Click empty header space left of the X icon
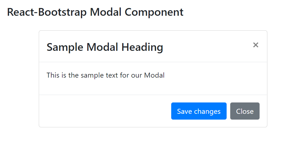This screenshot has height=153, width=292. (x=208, y=46)
